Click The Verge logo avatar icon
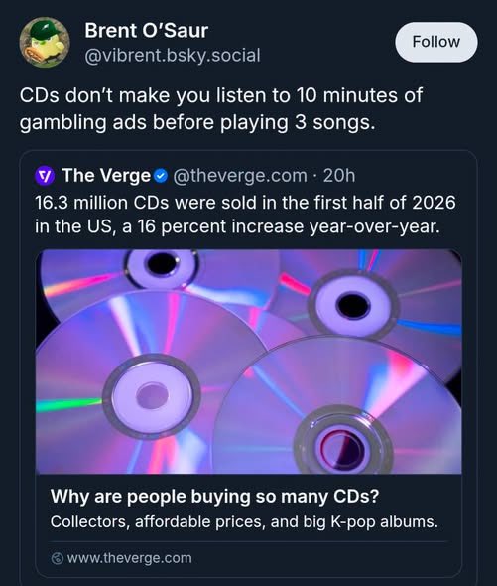Screen dimensions: 497x586 [45, 176]
